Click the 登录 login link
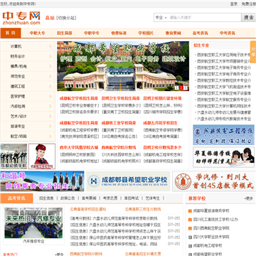The width and height of the screenshot is (256, 256). [234, 4]
